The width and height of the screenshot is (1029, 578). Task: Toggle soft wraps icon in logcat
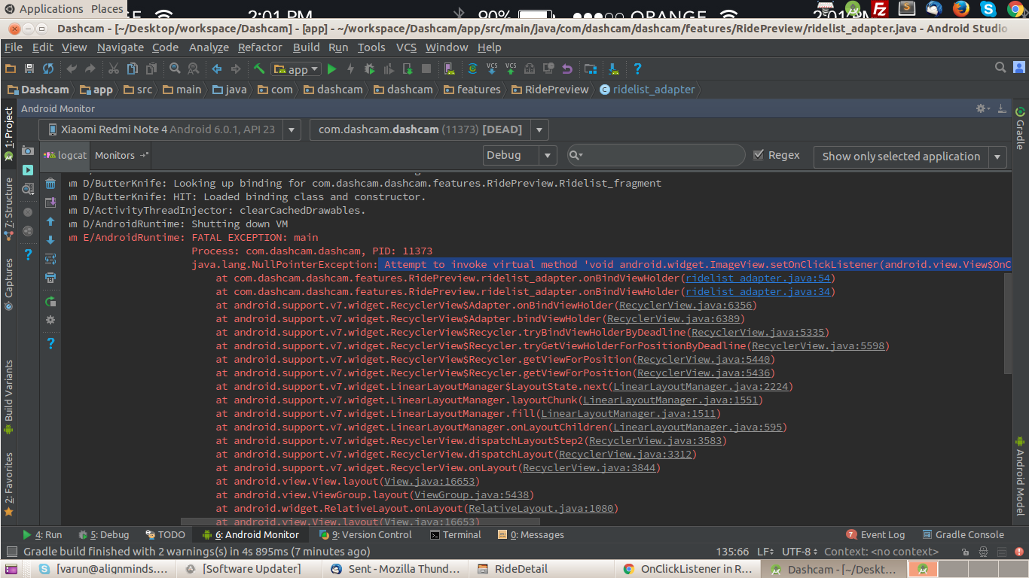50,259
